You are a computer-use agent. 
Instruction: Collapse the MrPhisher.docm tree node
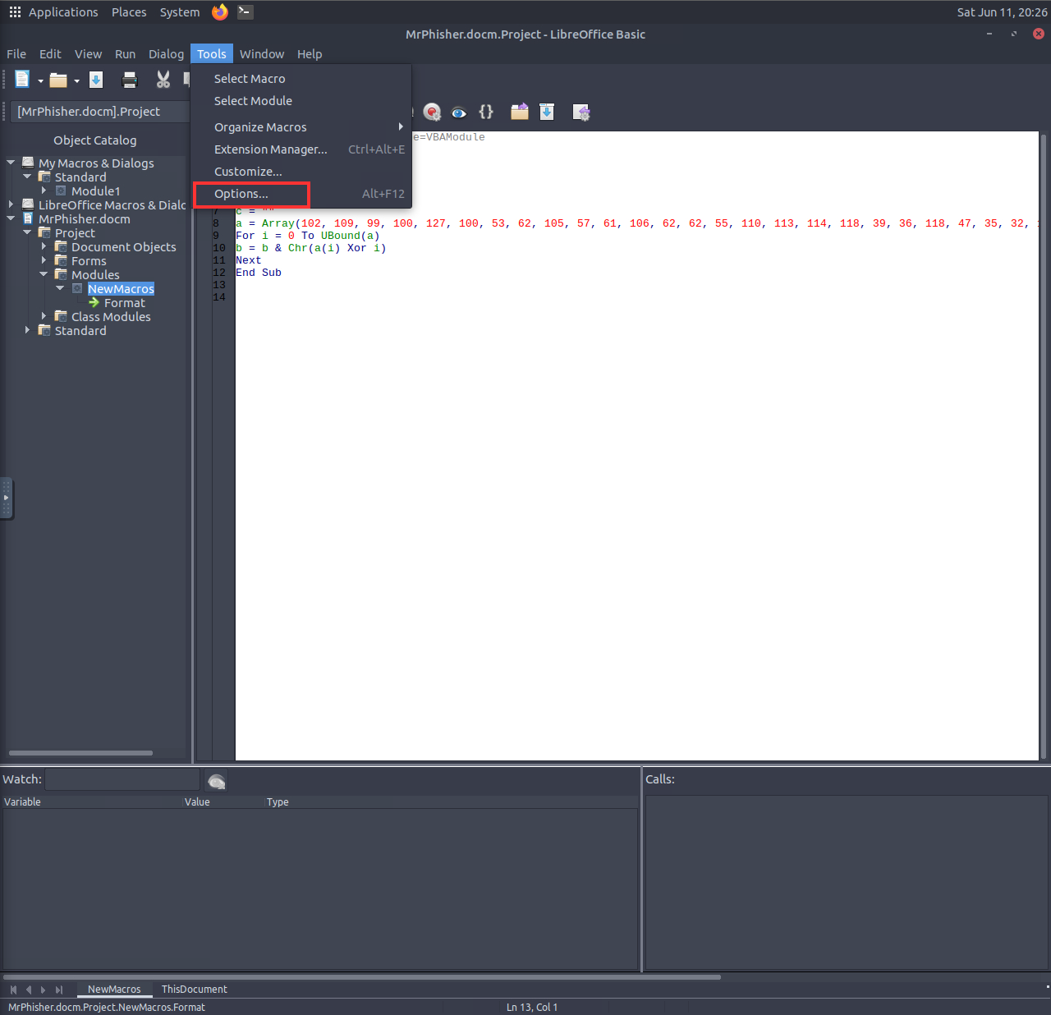11,218
